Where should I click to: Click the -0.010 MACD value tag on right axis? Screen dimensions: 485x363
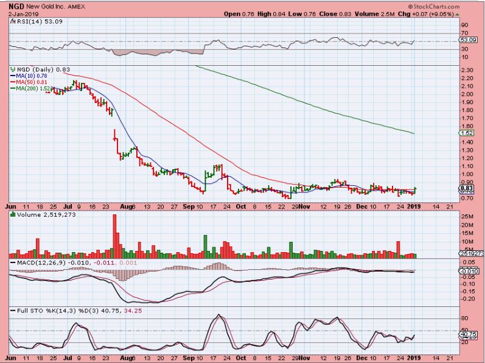468,271
